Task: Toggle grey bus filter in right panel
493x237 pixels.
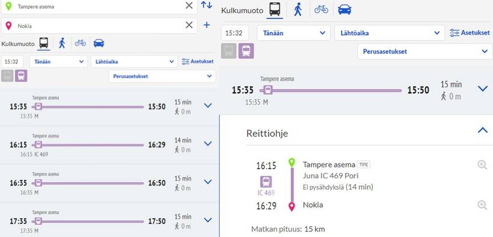Action: tap(229, 51)
